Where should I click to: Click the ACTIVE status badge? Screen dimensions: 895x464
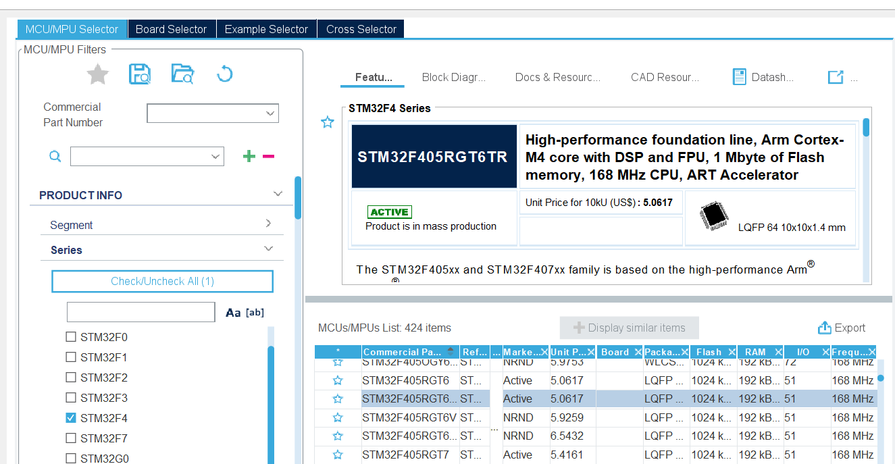coord(389,212)
